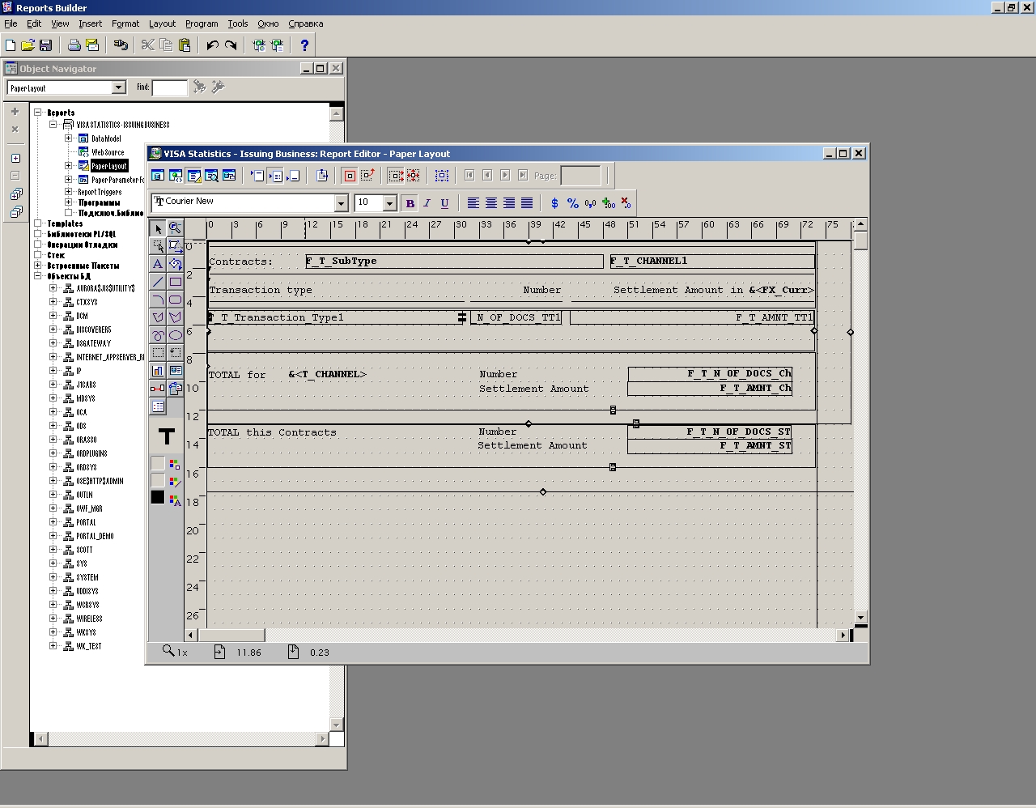Collapse the Reports tree node
1036x808 pixels.
[37, 113]
